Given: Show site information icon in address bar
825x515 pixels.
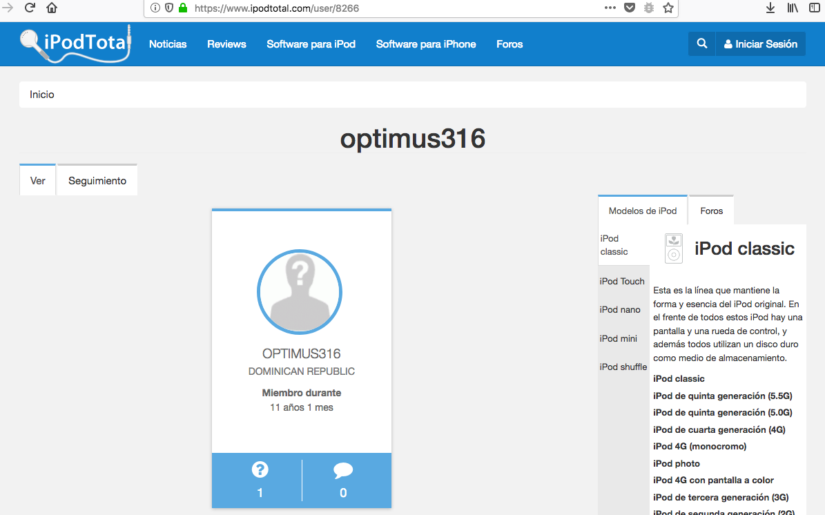Looking at the screenshot, I should pos(155,8).
